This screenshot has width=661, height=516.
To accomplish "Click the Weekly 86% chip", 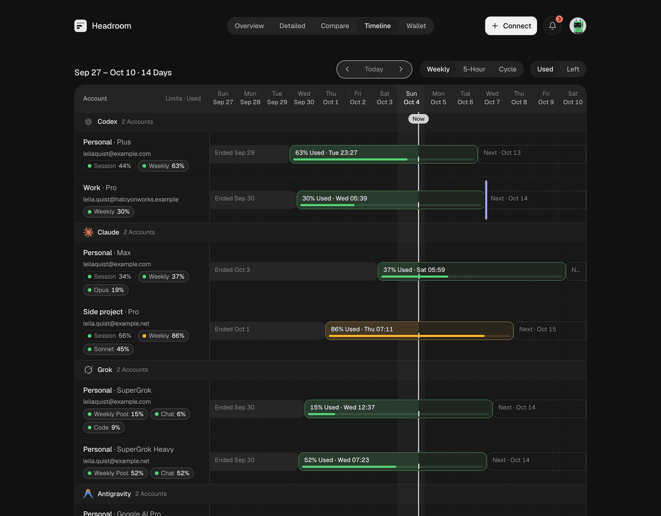I will pyautogui.click(x=163, y=336).
